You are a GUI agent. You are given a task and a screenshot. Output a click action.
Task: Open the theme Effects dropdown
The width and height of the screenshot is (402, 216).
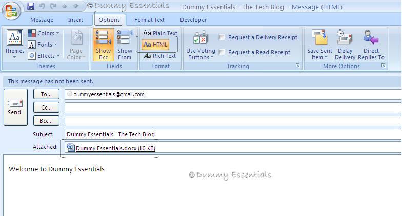44,56
